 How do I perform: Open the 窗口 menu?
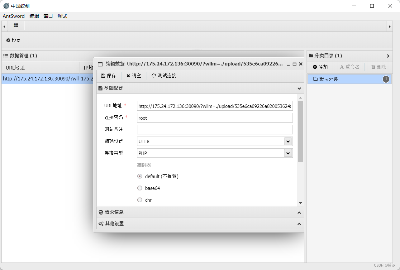pos(48,16)
